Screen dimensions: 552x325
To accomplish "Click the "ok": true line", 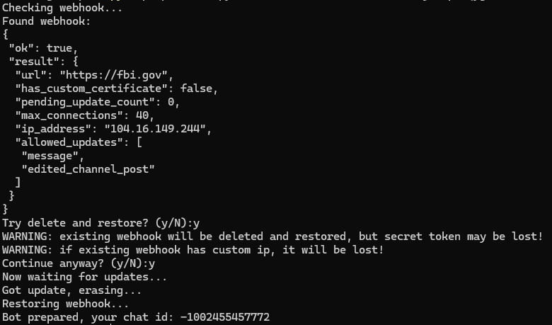I will pos(43,48).
